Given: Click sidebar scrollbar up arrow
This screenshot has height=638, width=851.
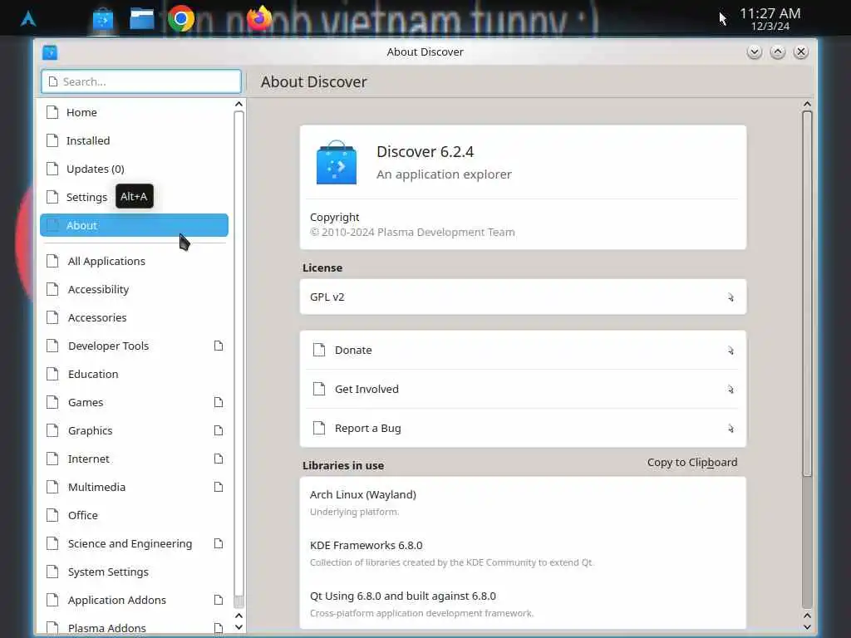Looking at the screenshot, I should pyautogui.click(x=239, y=104).
